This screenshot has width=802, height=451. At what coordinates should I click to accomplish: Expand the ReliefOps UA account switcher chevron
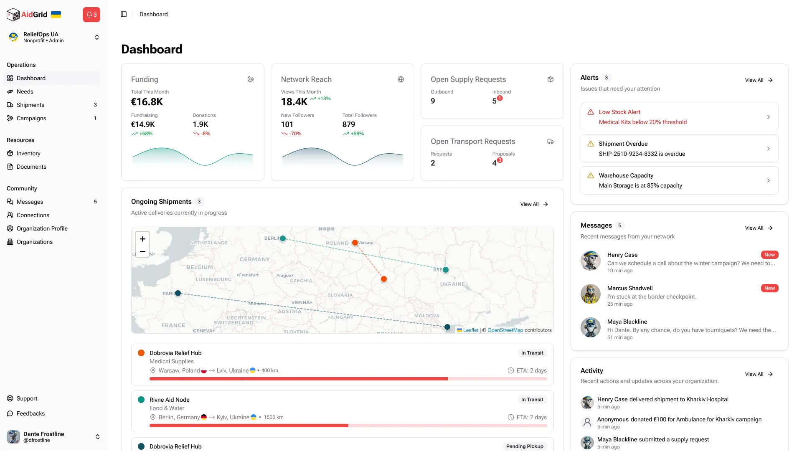[96, 37]
